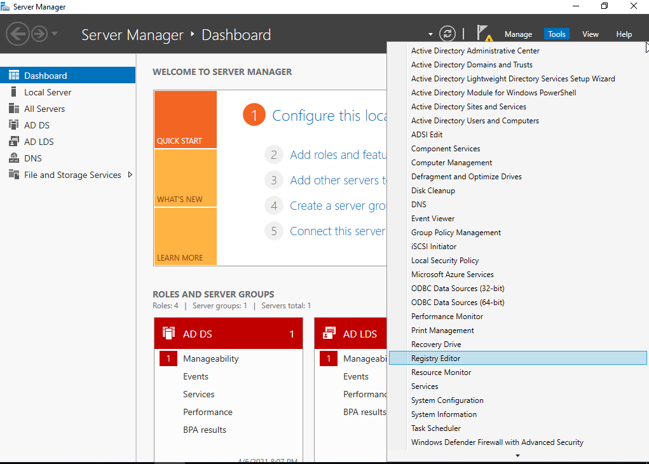649x464 pixels.
Task: Expand File and Storage Services arrow
Action: pyautogui.click(x=130, y=175)
